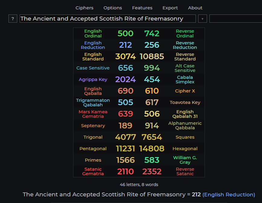Click the English Ordinal value 500
The width and height of the screenshot is (262, 203).
(x=125, y=34)
